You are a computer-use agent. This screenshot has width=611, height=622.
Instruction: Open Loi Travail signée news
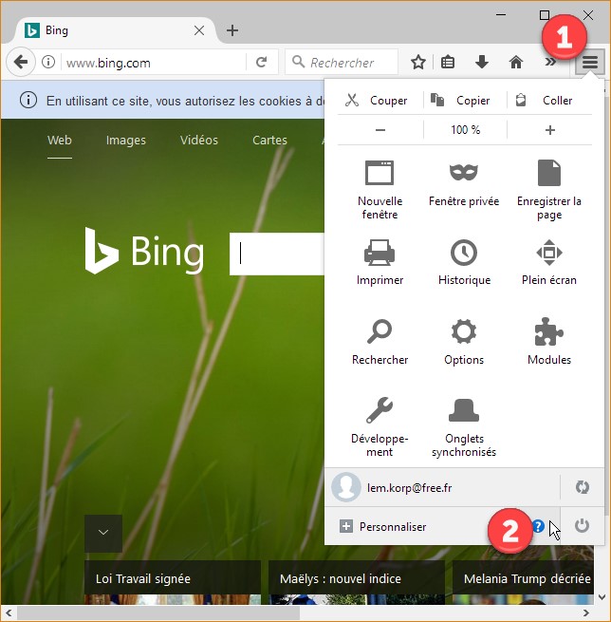pos(173,578)
